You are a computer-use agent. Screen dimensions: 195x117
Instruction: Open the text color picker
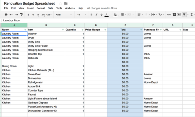(106, 15)
